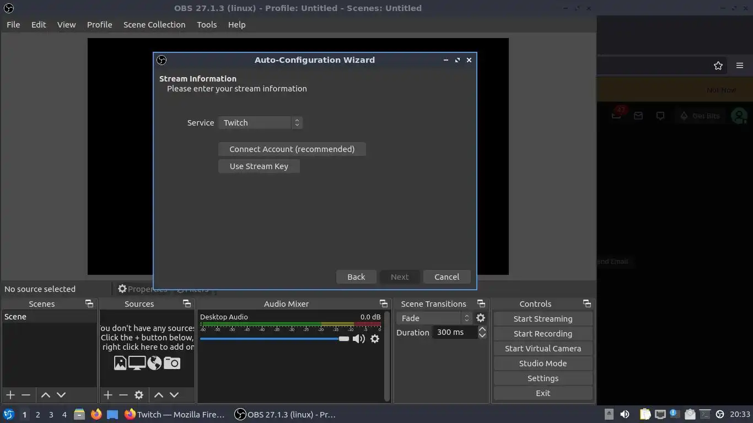Move source down in Sources panel
Screen dimensions: 753x423
tap(174, 395)
